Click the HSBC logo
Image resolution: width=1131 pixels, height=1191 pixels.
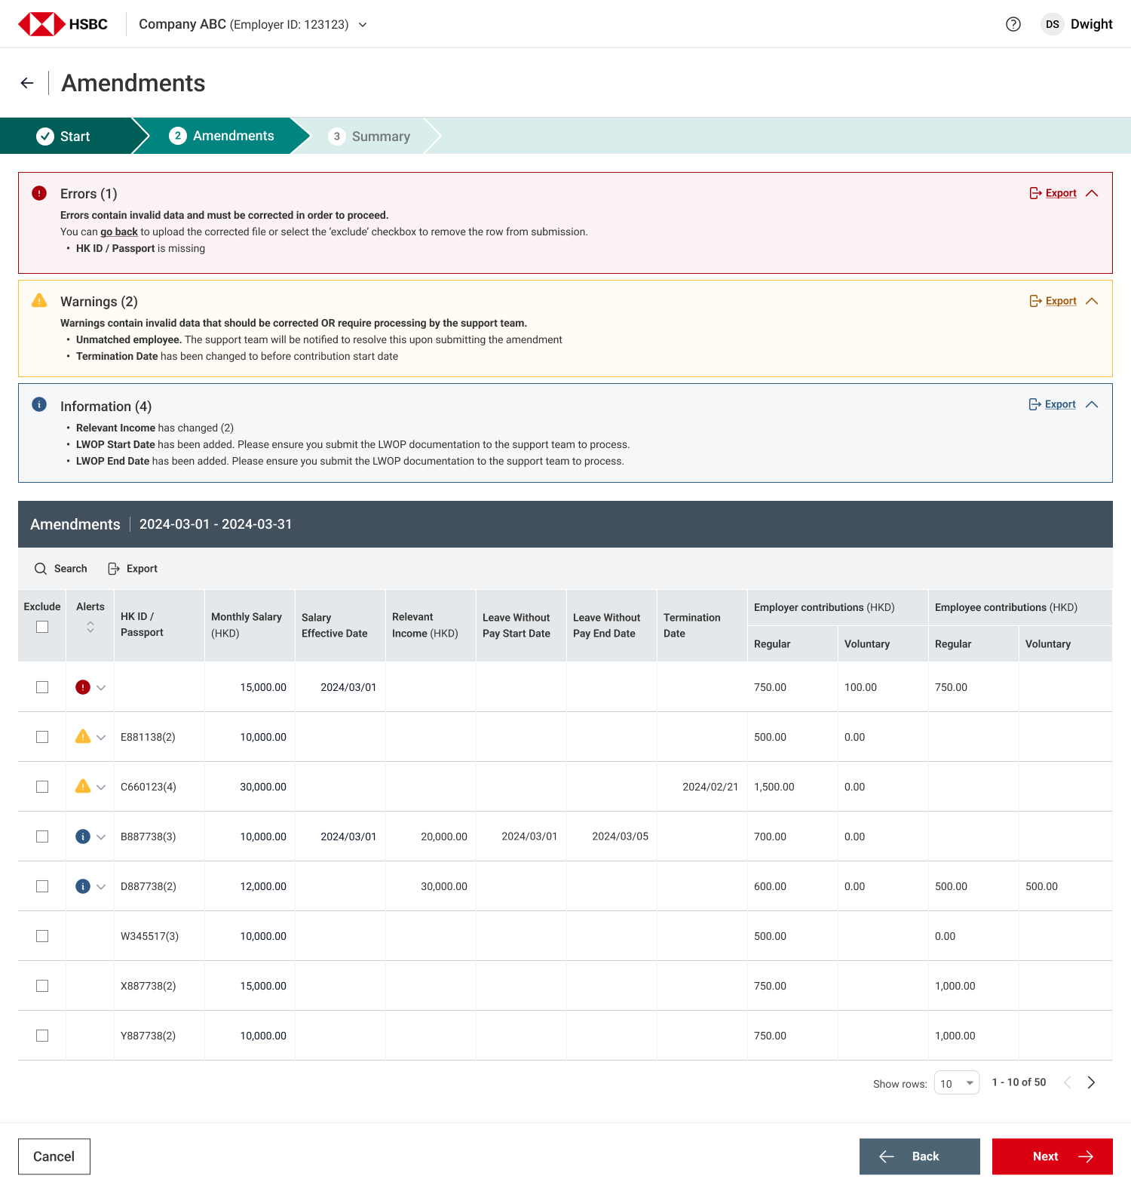coord(63,24)
